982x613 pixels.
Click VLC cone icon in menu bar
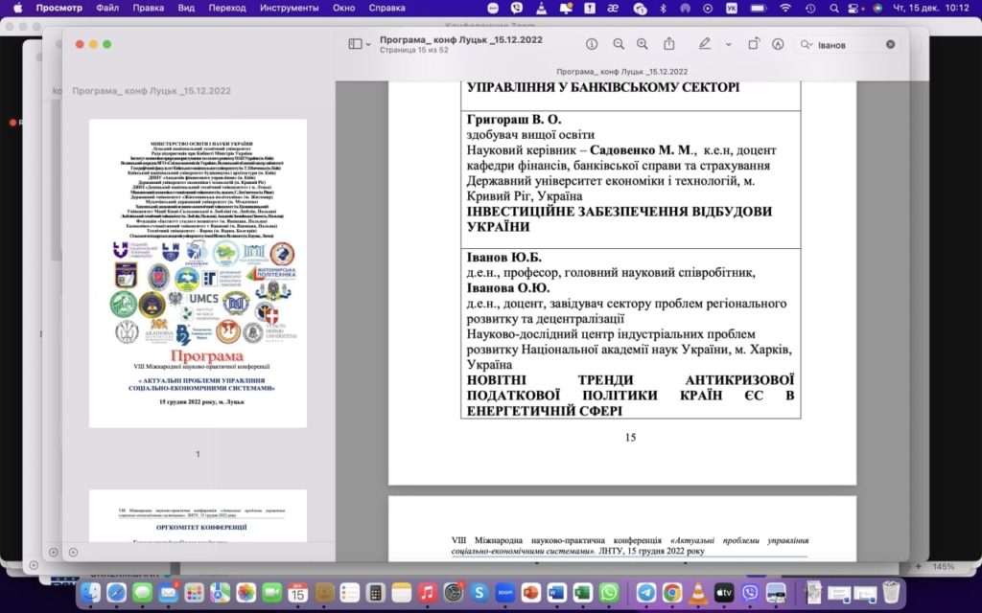click(541, 8)
